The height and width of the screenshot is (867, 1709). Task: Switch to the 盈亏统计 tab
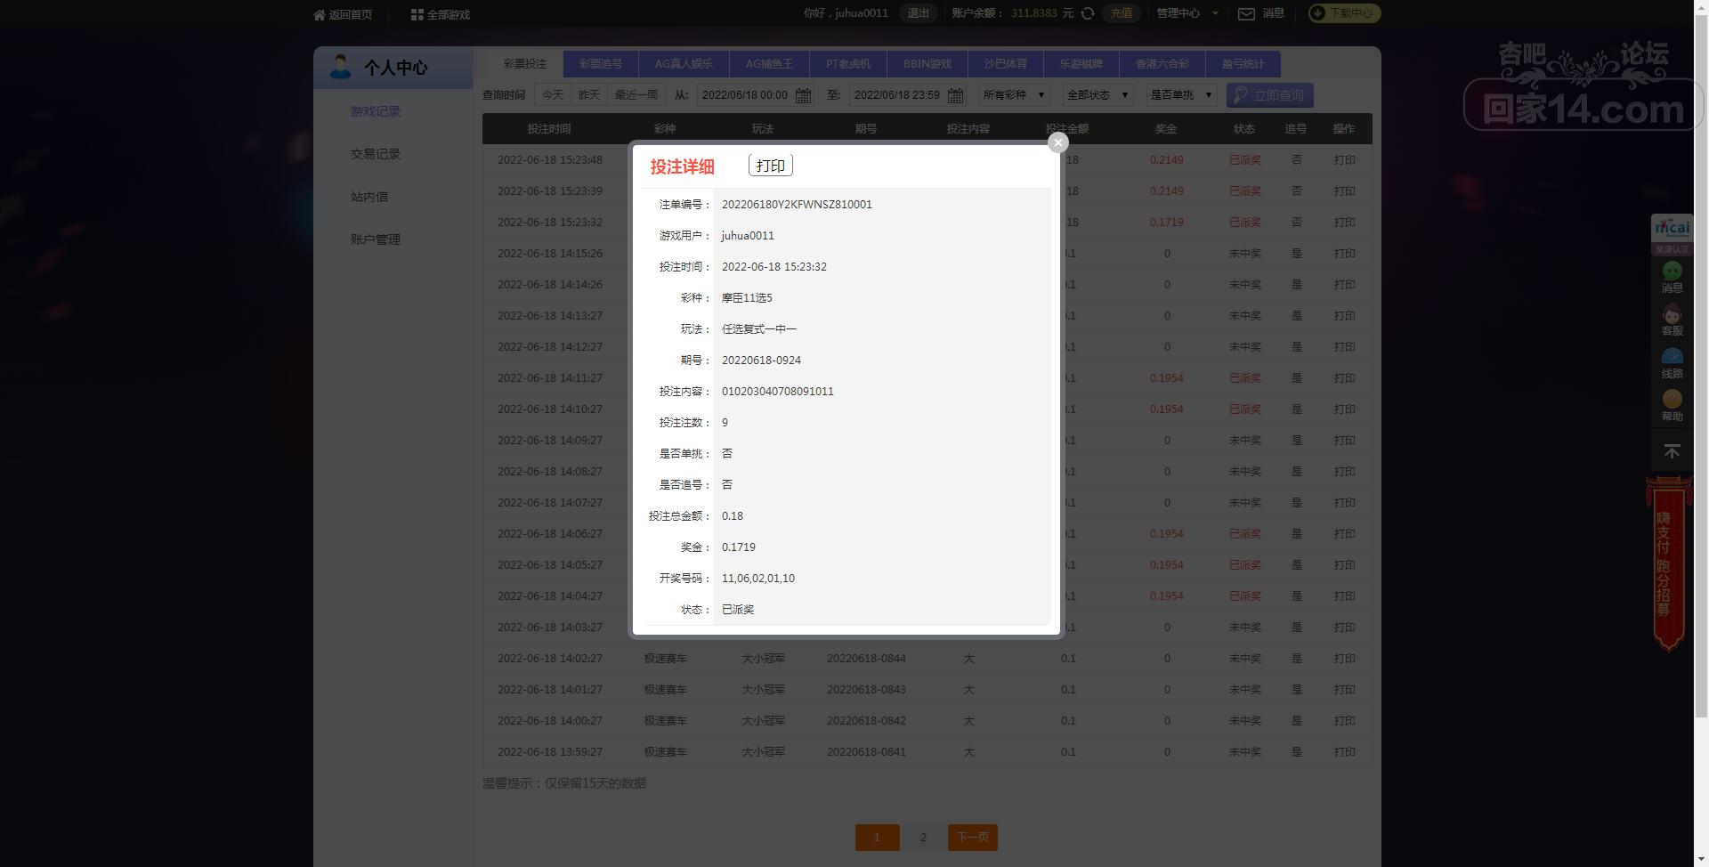tap(1243, 64)
